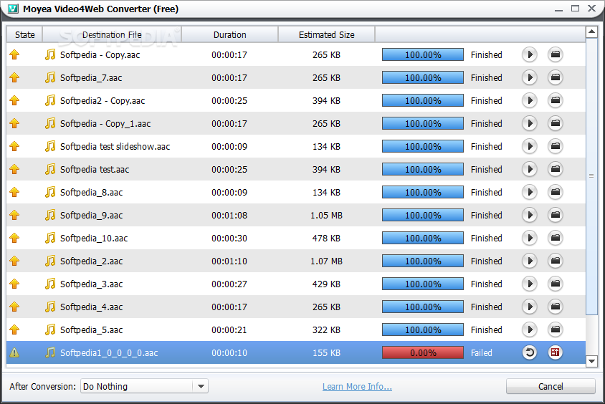Click the scrollbar down arrow
This screenshot has height=404, width=605.
tap(591, 361)
